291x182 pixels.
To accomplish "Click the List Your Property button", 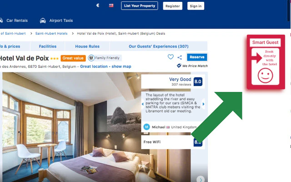I will [x=140, y=6].
